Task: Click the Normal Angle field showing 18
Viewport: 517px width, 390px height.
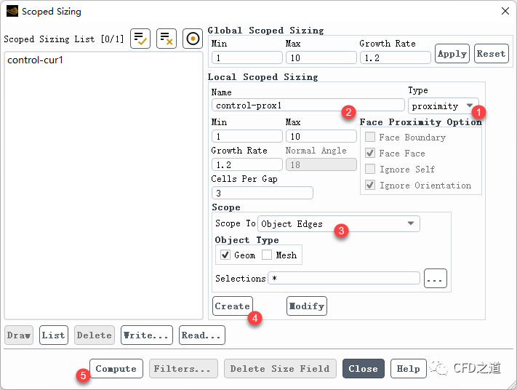Action: pos(321,164)
